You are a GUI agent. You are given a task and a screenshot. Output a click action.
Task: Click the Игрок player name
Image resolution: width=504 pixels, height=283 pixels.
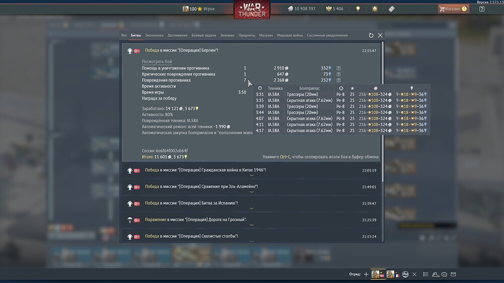(209, 9)
